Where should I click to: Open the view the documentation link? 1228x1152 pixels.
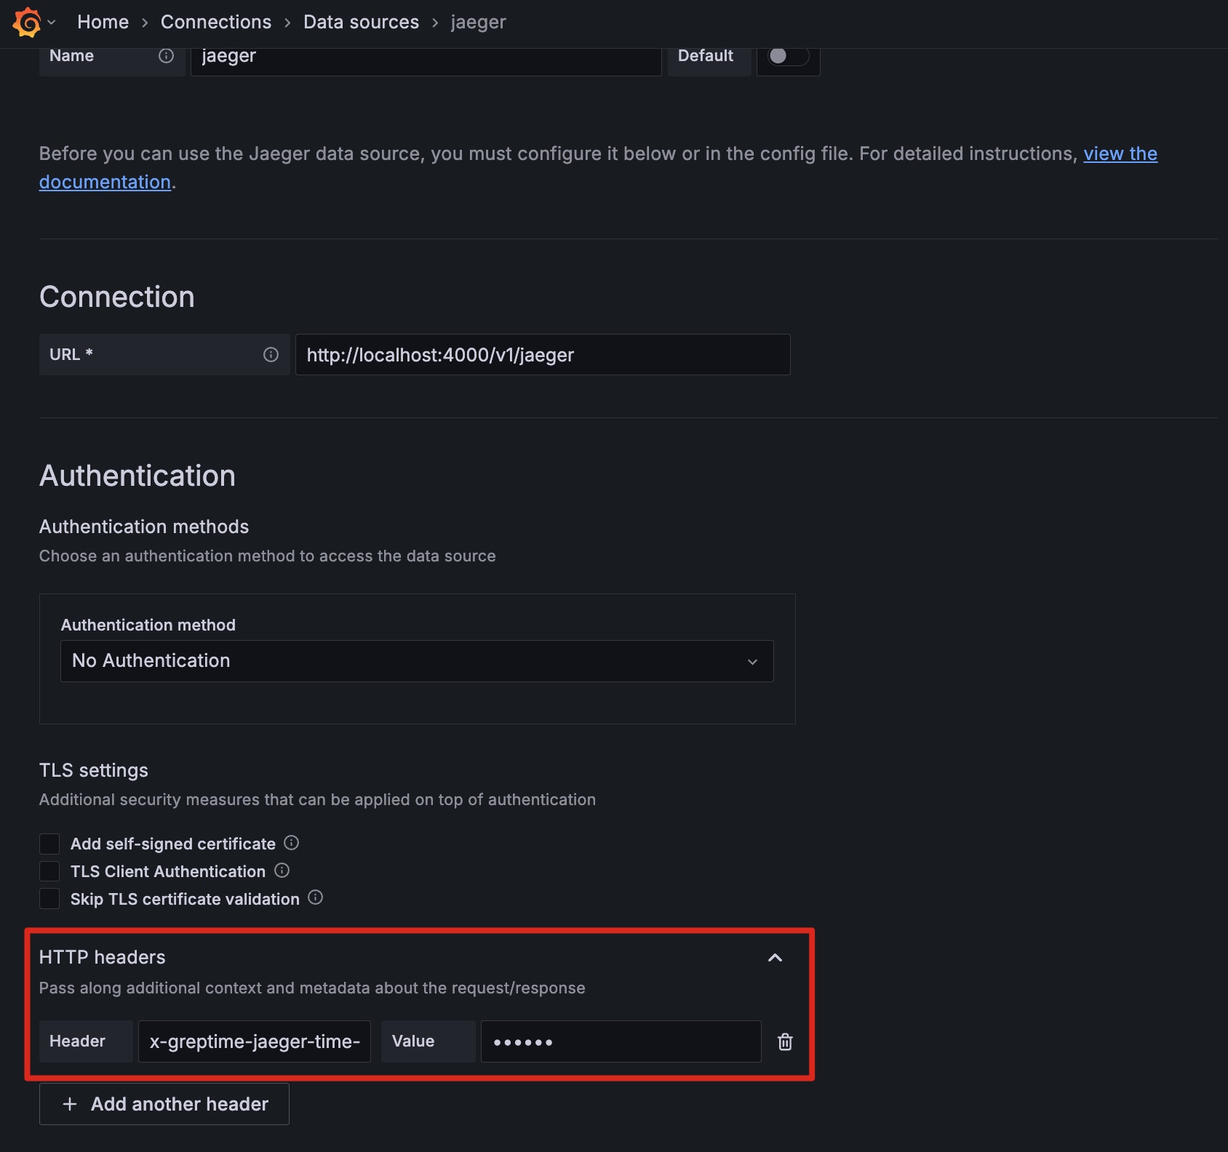(x=1120, y=153)
